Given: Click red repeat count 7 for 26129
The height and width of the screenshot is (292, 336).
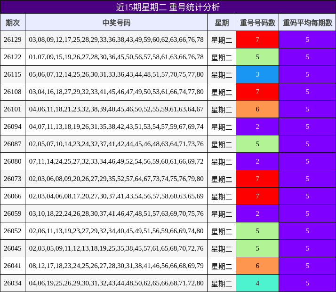Looking at the screenshot, I should point(257,39).
